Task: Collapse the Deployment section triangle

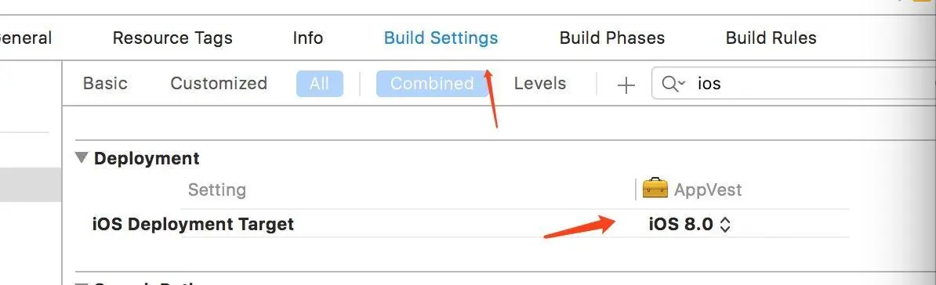Action: [81, 158]
